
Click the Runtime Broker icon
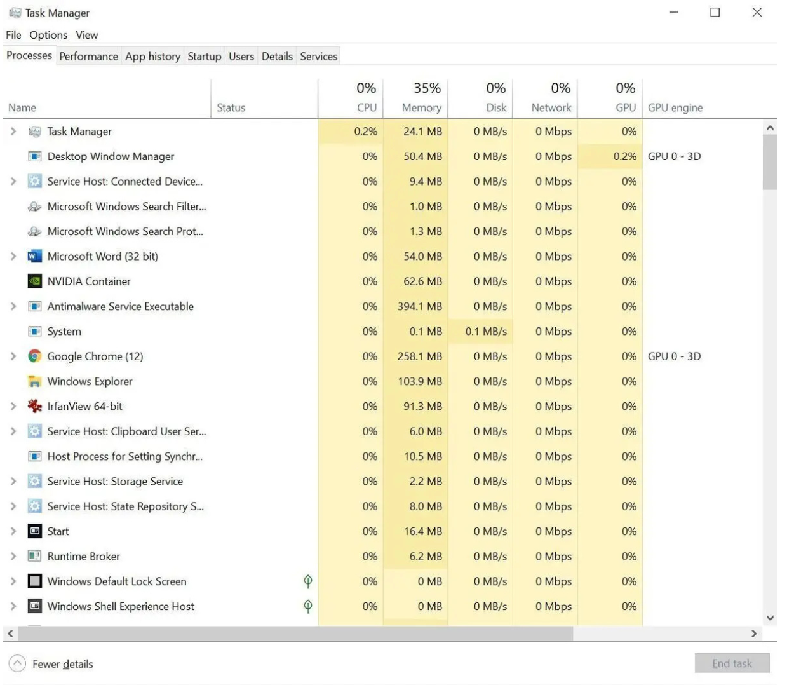click(35, 556)
